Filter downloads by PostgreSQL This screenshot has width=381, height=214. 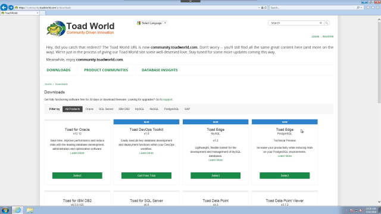click(171, 109)
